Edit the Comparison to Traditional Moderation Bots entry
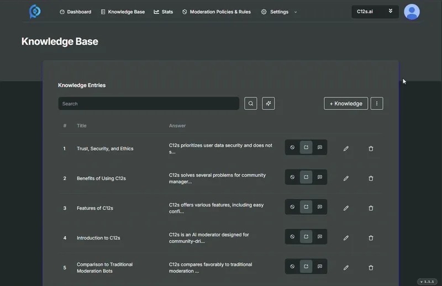This screenshot has width=442, height=286. (346, 268)
